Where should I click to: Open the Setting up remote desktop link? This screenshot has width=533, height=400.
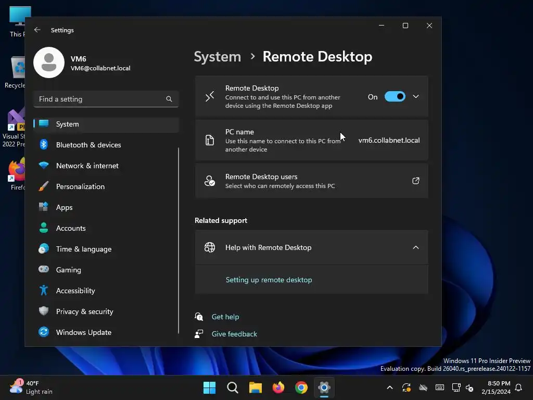pos(269,280)
